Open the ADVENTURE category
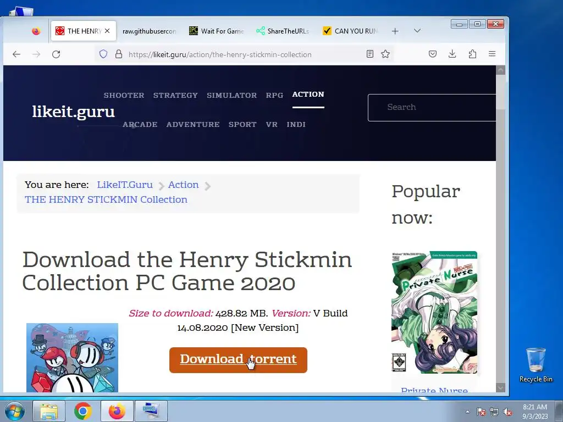 pyautogui.click(x=193, y=125)
